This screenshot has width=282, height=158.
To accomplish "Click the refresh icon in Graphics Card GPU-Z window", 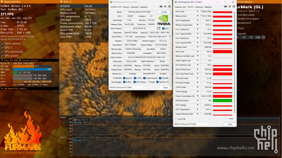I will click(165, 6).
